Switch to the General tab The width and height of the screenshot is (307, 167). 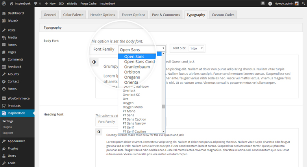(x=50, y=15)
